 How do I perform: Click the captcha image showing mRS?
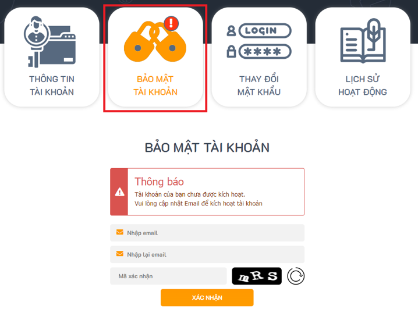257,276
